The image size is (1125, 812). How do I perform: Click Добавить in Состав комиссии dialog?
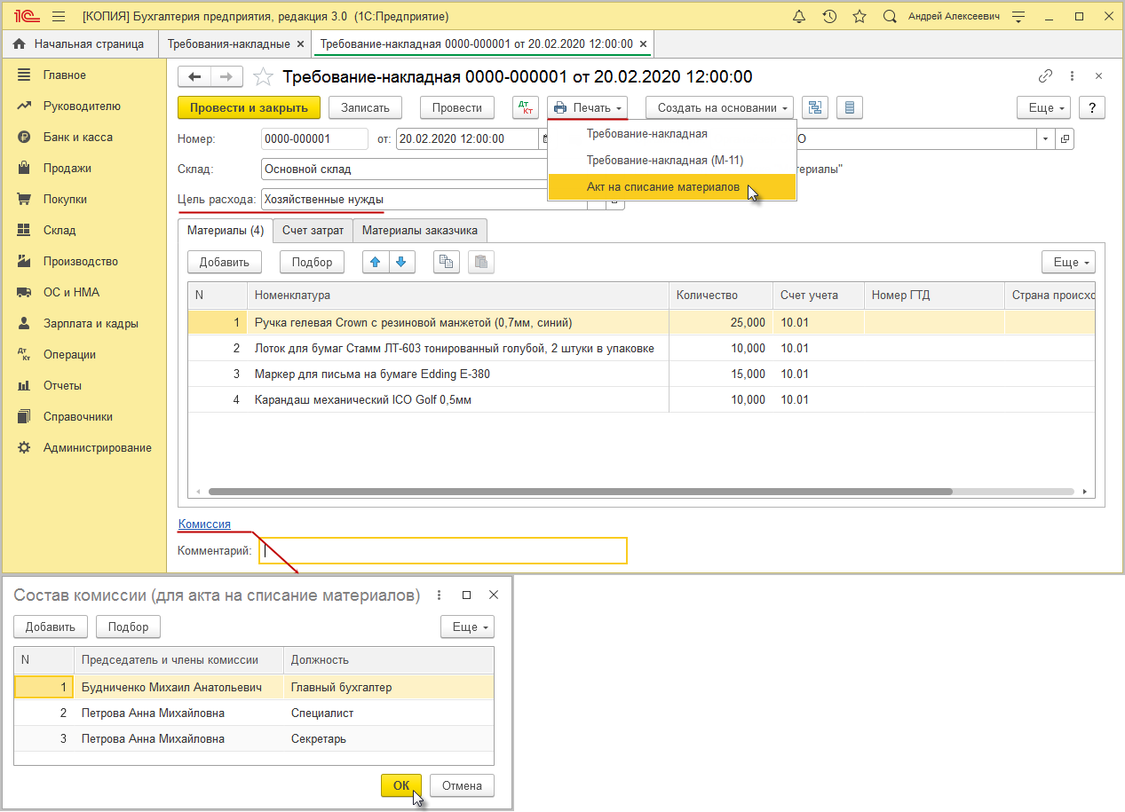[x=51, y=627]
